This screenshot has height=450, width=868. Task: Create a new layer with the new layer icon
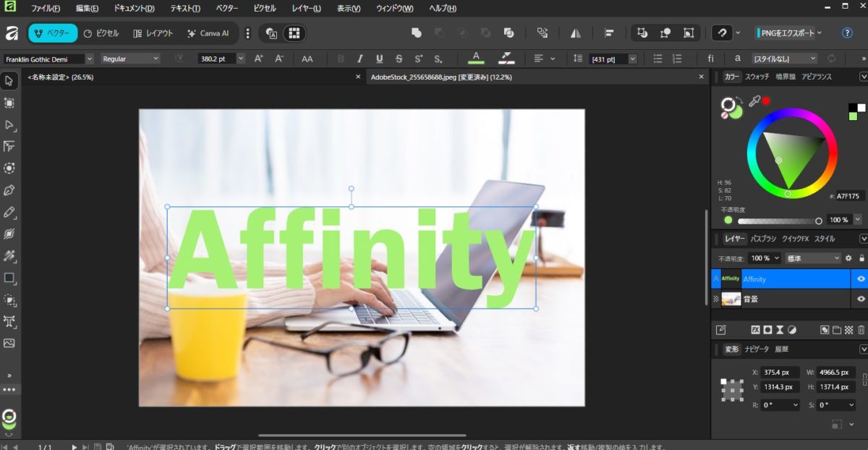836,329
